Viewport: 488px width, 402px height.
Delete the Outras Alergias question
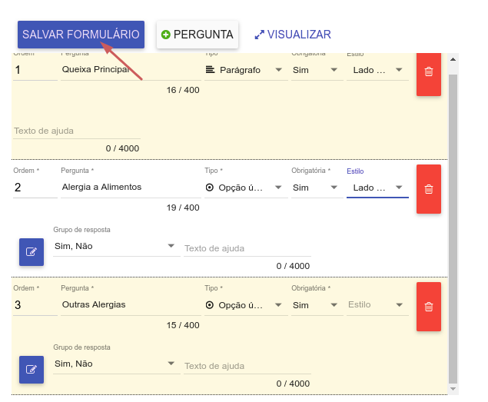pyautogui.click(x=429, y=307)
